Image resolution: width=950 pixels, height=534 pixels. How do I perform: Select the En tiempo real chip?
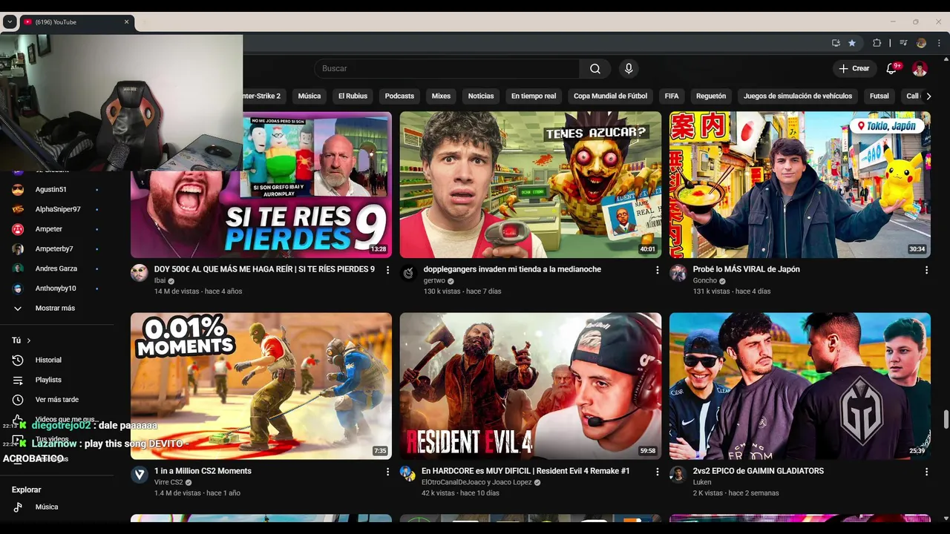coord(534,96)
